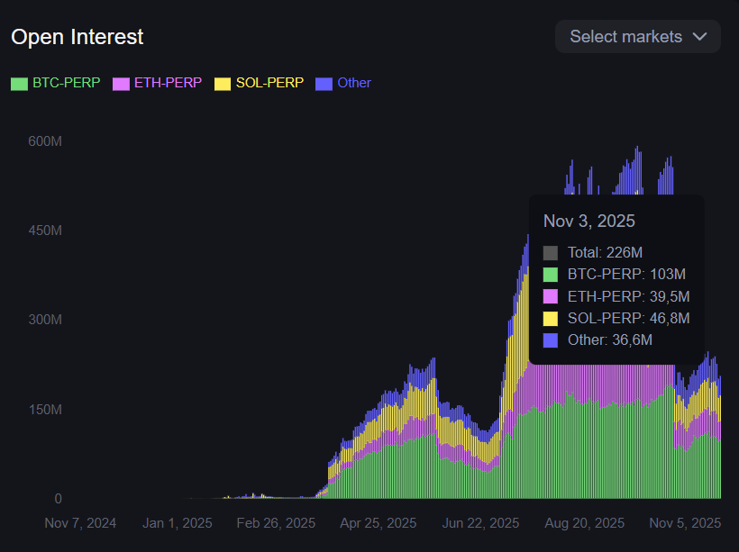
Task: Click the gray Total square in the tooltip
Action: click(x=552, y=252)
